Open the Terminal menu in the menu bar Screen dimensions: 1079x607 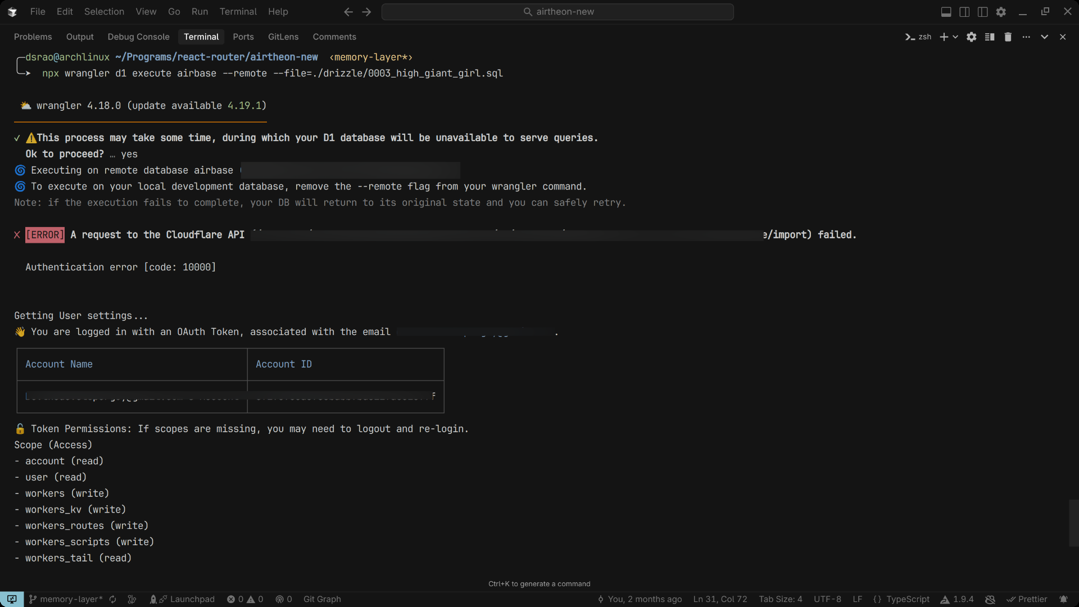point(238,11)
